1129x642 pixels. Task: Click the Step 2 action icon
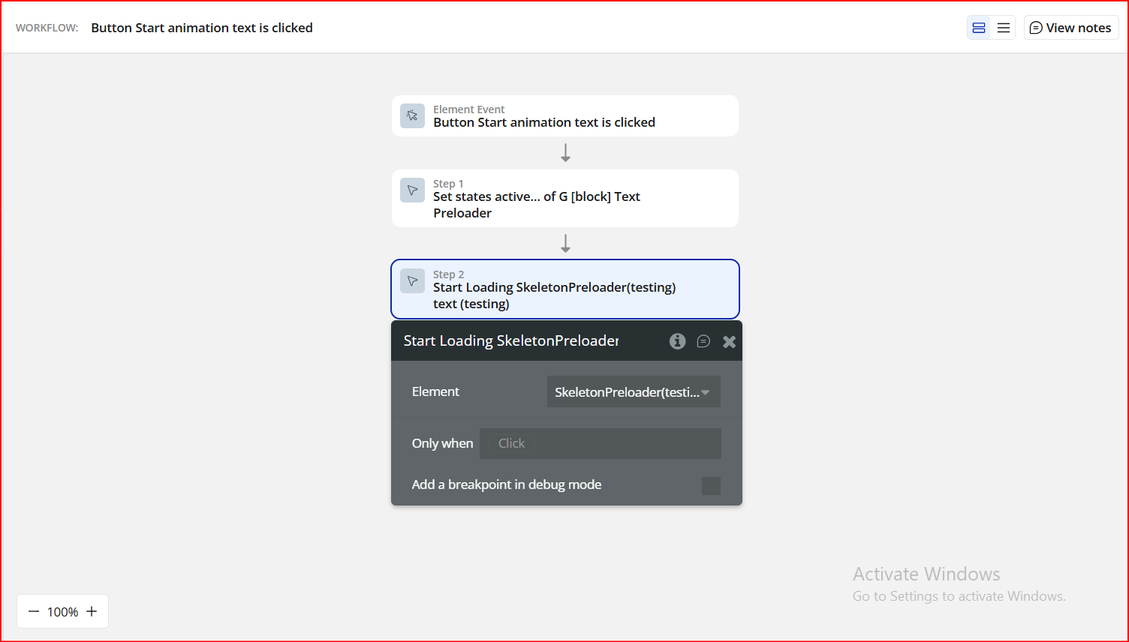412,281
